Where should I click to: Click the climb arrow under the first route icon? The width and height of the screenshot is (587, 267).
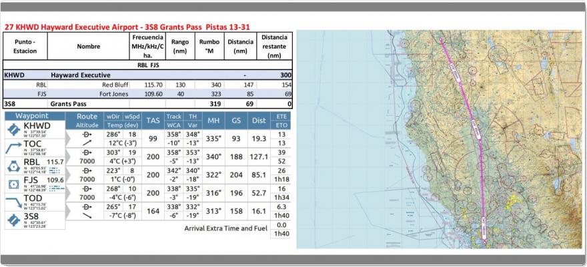click(x=87, y=143)
